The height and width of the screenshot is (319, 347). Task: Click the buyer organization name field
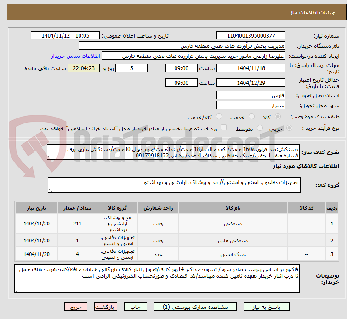click(x=182, y=46)
